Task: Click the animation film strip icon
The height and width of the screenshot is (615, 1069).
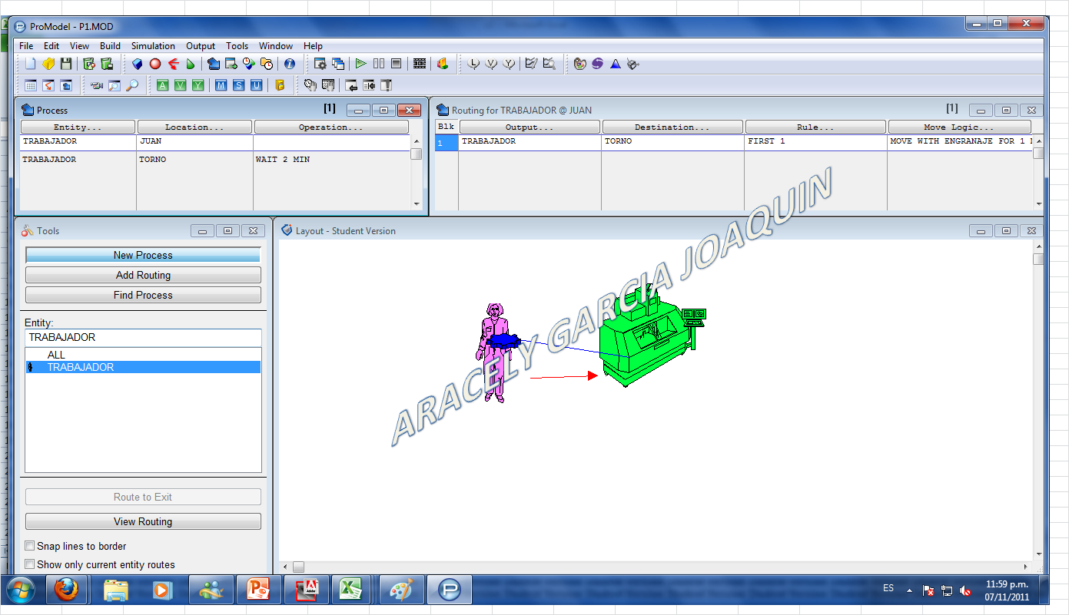Action: click(x=419, y=63)
